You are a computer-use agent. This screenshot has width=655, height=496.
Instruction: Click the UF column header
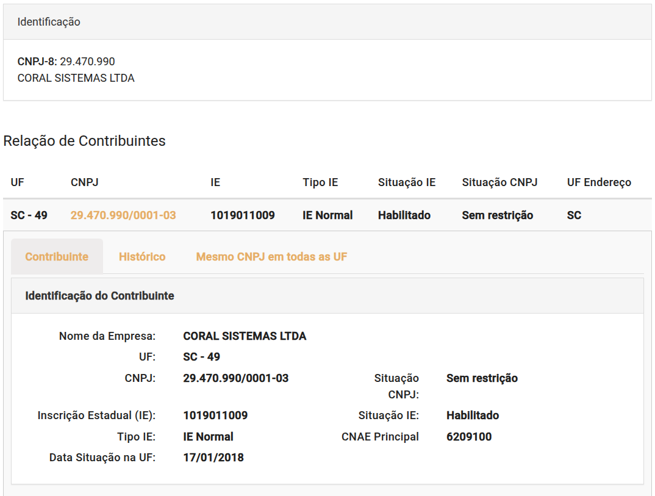17,182
